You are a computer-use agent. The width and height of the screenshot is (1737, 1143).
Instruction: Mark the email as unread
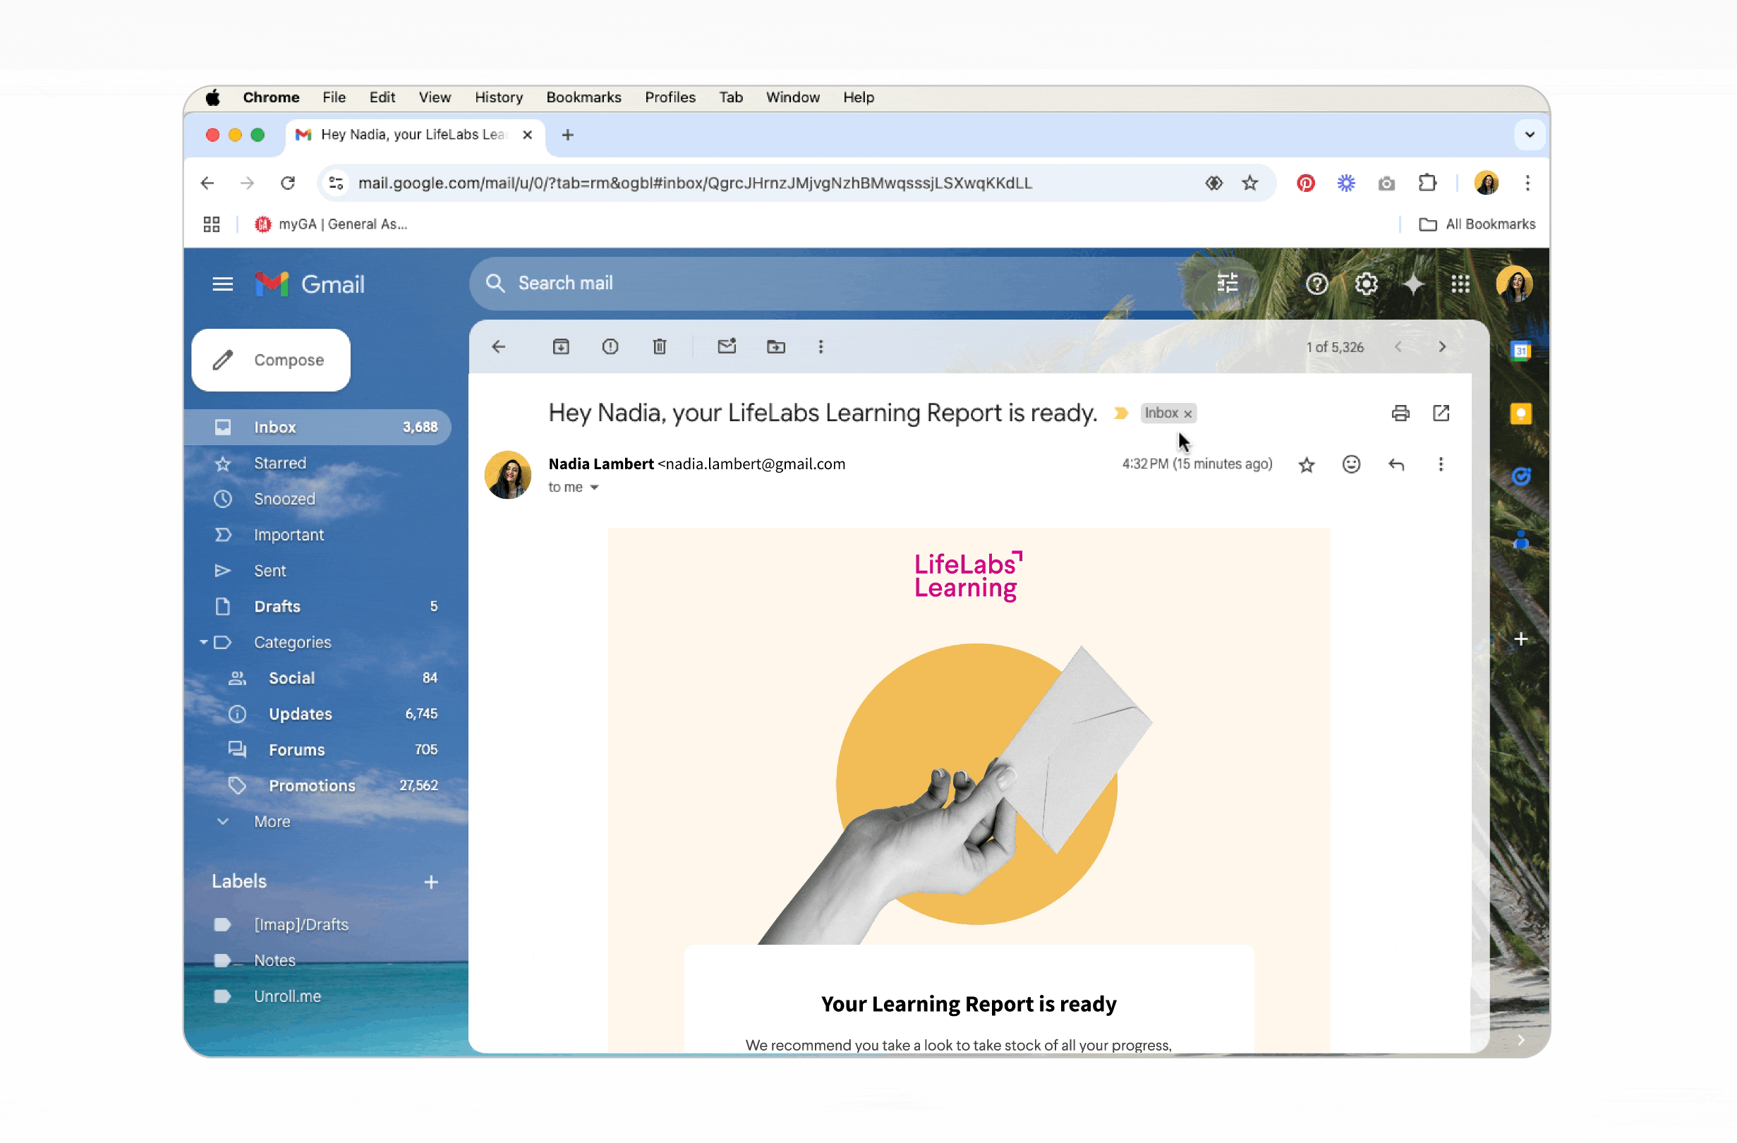[x=726, y=346]
